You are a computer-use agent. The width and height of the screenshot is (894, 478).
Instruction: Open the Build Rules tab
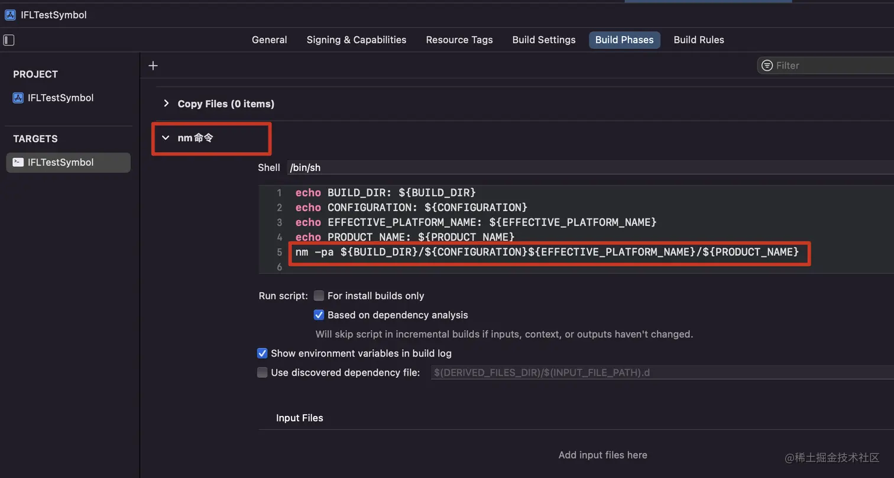point(699,40)
